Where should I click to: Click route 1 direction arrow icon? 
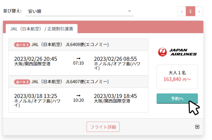pos(78,58)
